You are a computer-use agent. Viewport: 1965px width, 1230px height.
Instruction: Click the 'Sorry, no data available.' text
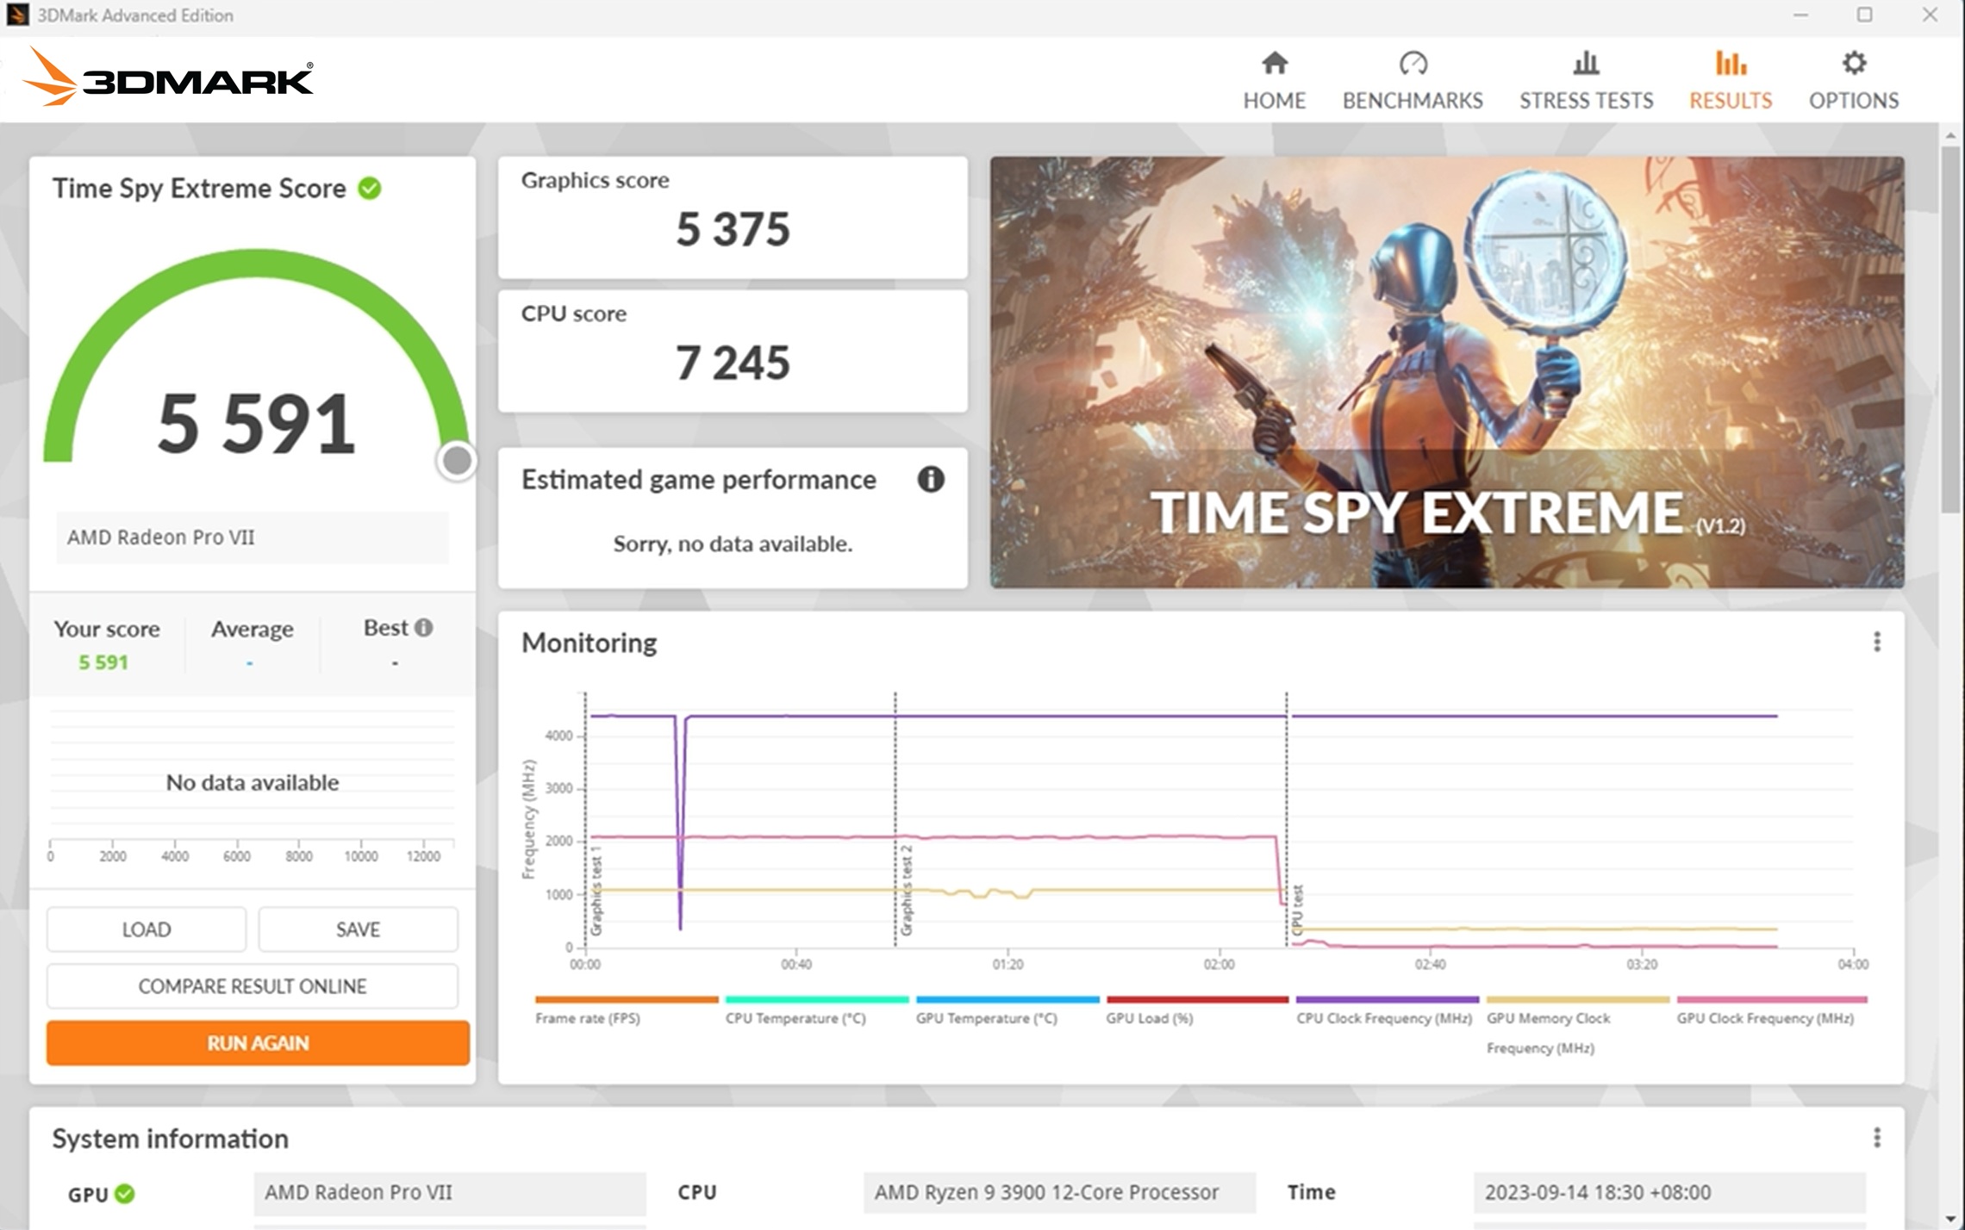(733, 544)
